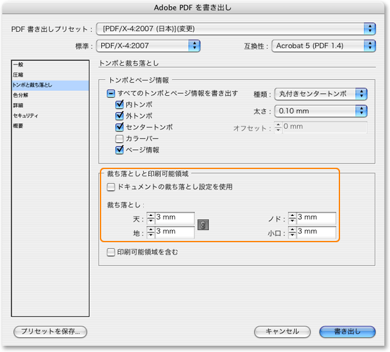Image resolution: width=390 pixels, height=352 pixels.
Task: Toggle the 内トンボ checkbox
Action: tap(119, 105)
